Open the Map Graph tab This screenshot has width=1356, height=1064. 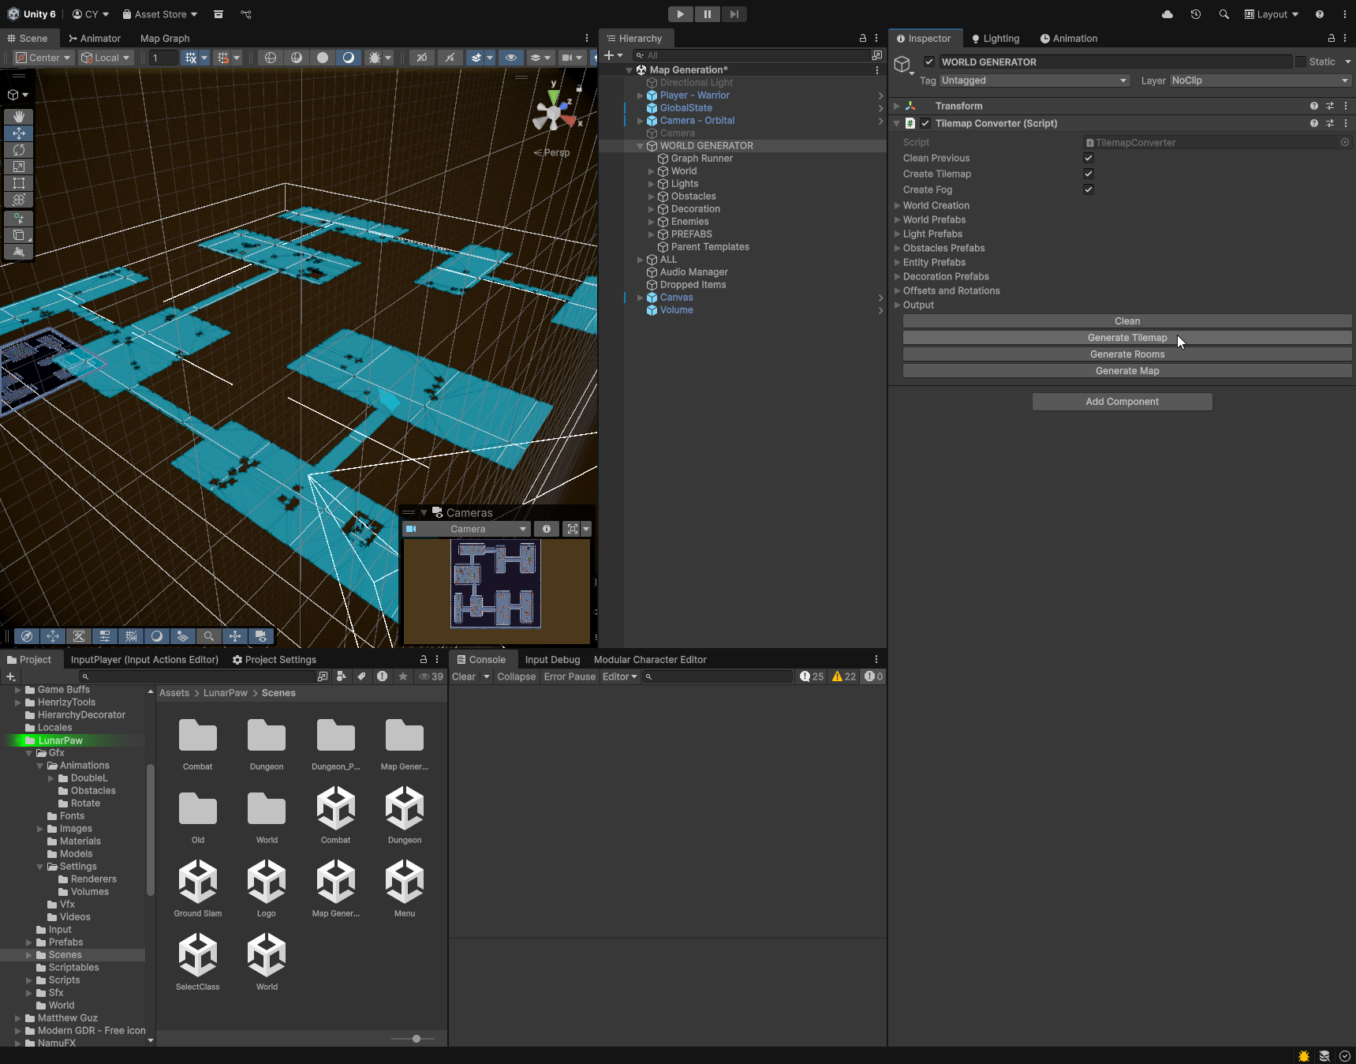tap(165, 39)
